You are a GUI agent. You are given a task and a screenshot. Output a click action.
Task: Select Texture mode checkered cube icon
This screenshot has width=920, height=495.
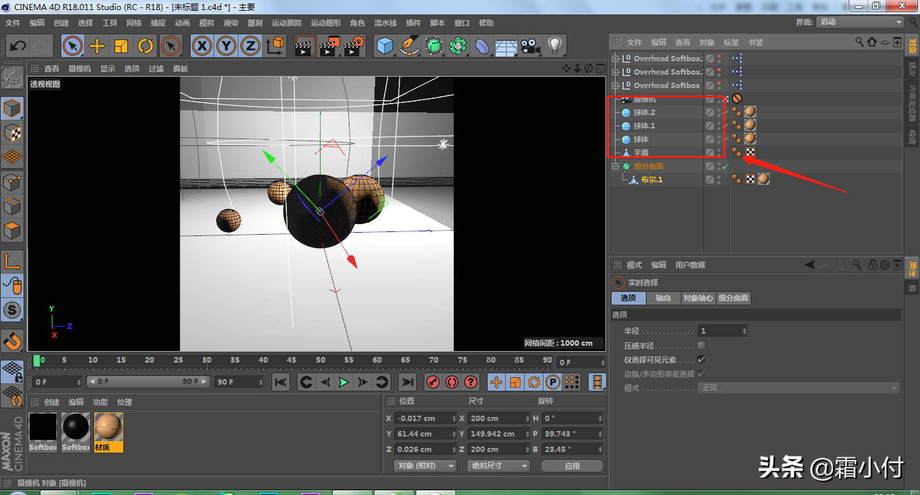(x=12, y=132)
